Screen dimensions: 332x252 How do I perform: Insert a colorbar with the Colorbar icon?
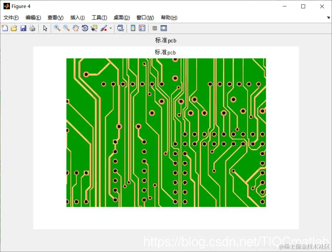pyautogui.click(x=133, y=28)
